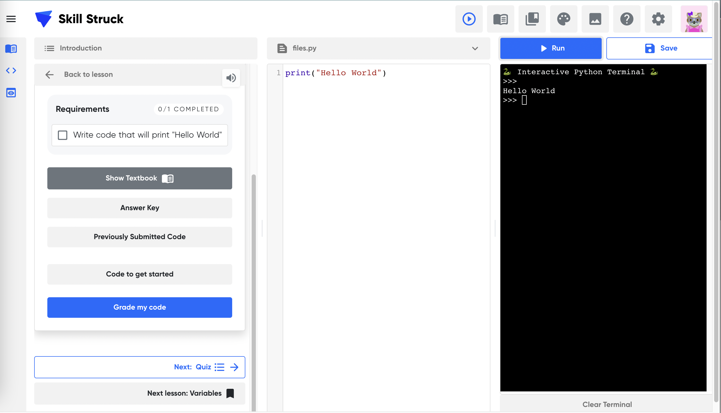
Task: Open the Answer Key
Action: (140, 208)
